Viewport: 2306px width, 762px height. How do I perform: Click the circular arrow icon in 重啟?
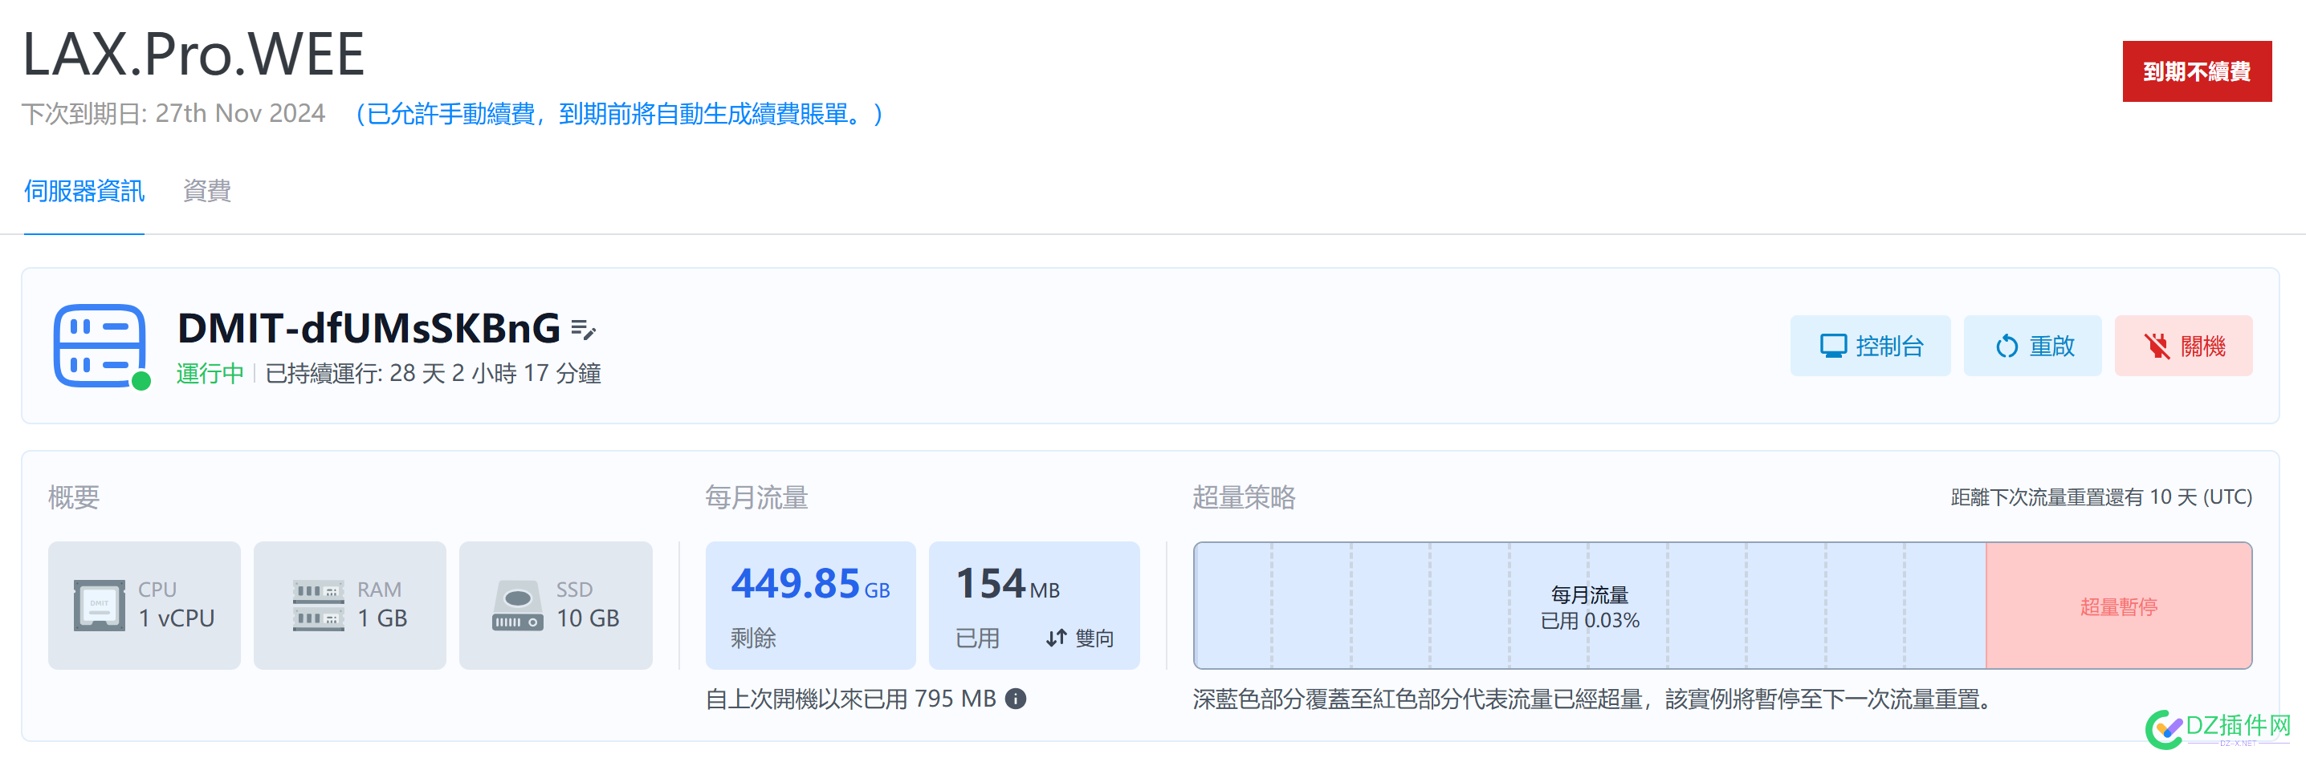[x=2007, y=347]
